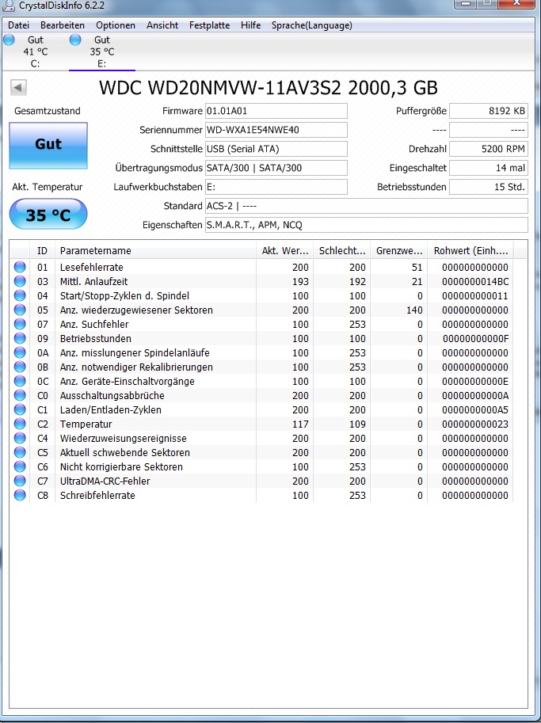Click the Puffergröße value 8192 KB
541x723 pixels.
pyautogui.click(x=489, y=111)
